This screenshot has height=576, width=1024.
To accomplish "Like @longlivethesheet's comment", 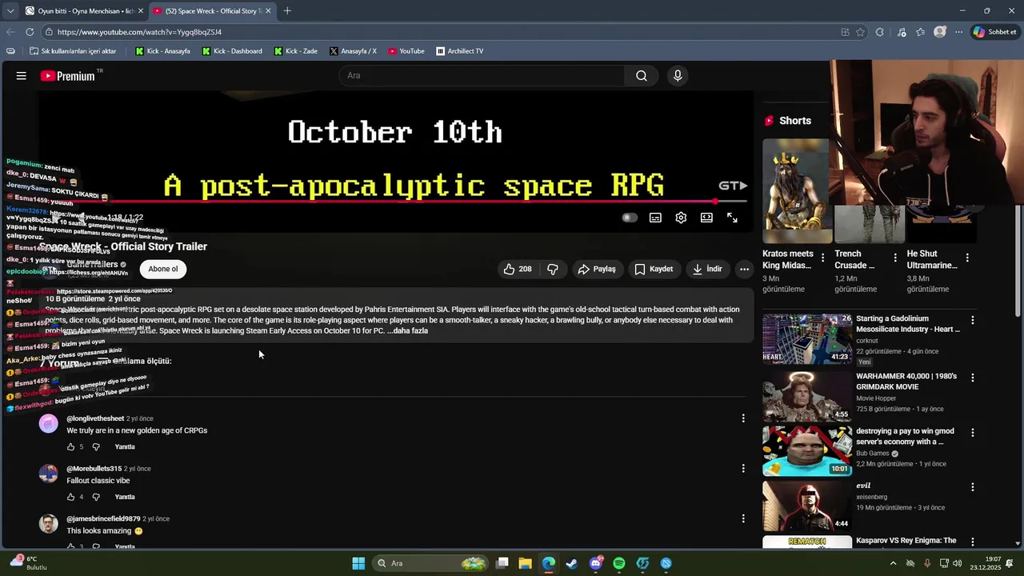I will [x=71, y=446].
